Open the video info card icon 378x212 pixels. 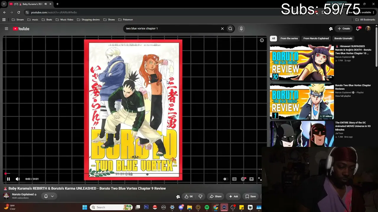point(262,40)
